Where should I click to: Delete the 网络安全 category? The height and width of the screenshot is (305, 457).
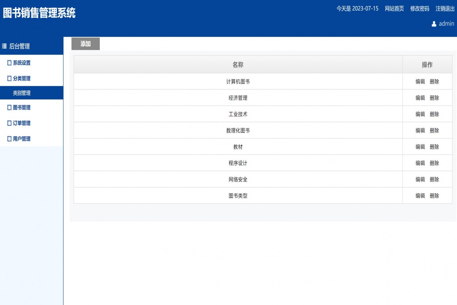tap(435, 179)
